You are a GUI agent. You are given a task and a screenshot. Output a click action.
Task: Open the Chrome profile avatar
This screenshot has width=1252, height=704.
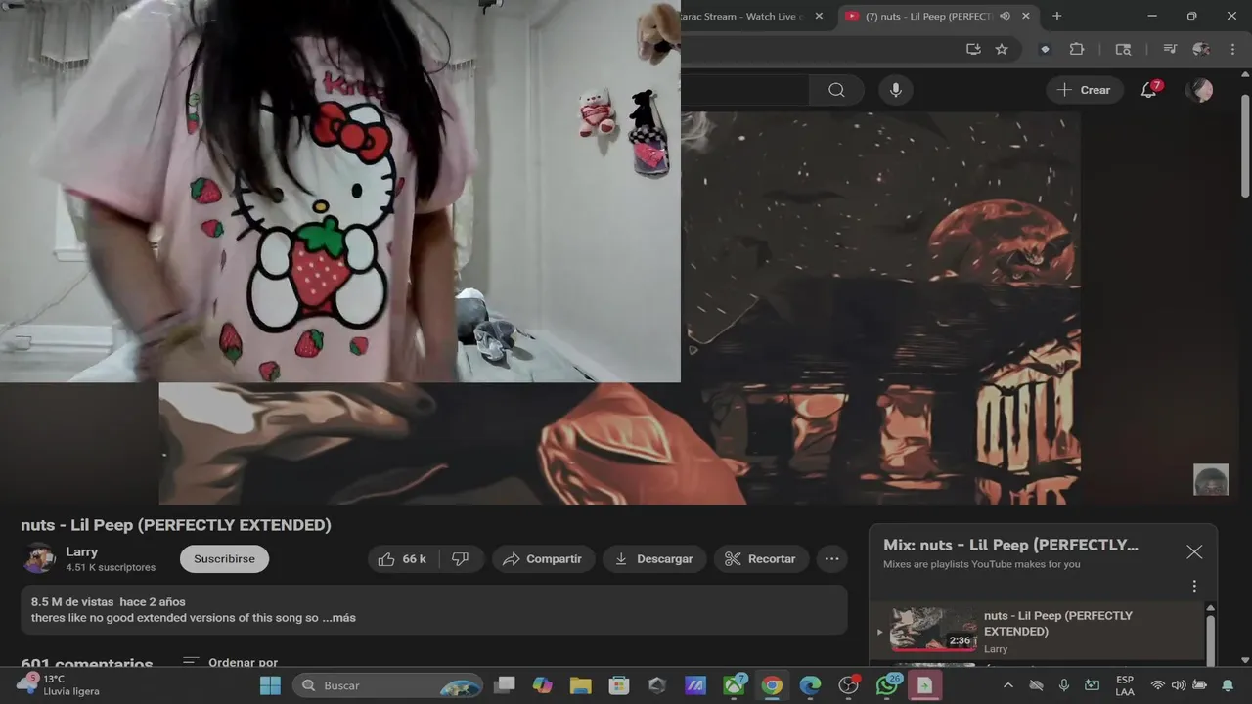click(1201, 49)
